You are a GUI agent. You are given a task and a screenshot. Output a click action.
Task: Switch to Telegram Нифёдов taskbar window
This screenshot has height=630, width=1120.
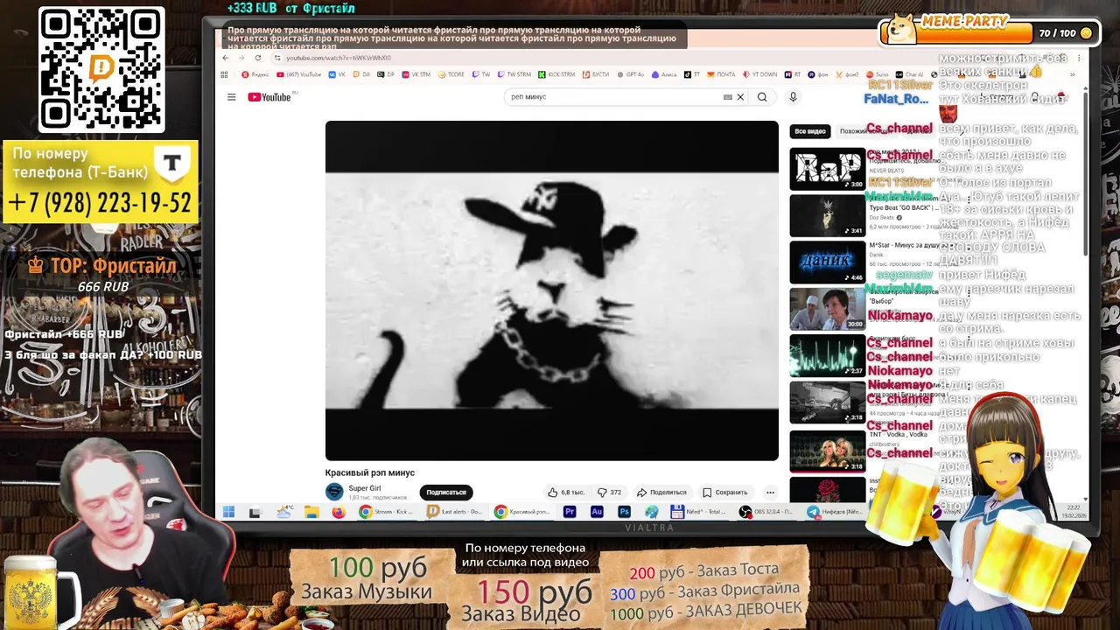tap(834, 512)
